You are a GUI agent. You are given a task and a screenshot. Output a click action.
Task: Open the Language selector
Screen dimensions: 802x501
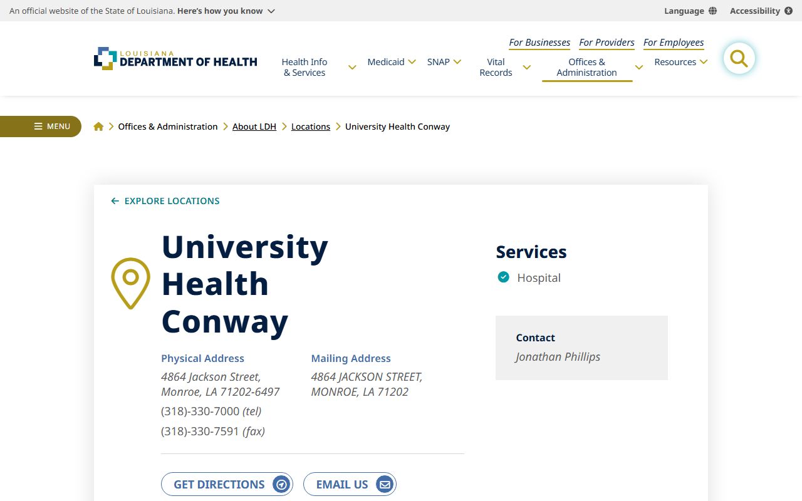click(690, 11)
